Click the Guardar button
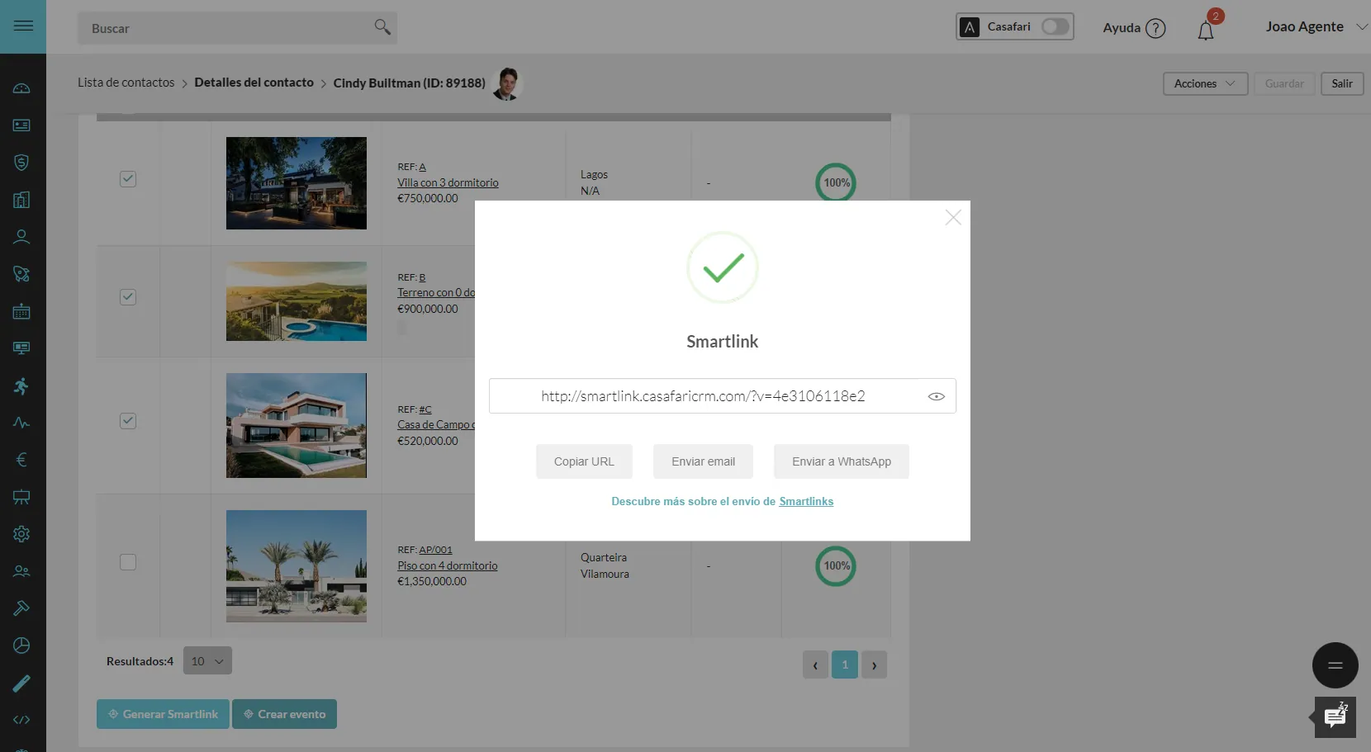This screenshot has width=1371, height=752. pos(1284,83)
